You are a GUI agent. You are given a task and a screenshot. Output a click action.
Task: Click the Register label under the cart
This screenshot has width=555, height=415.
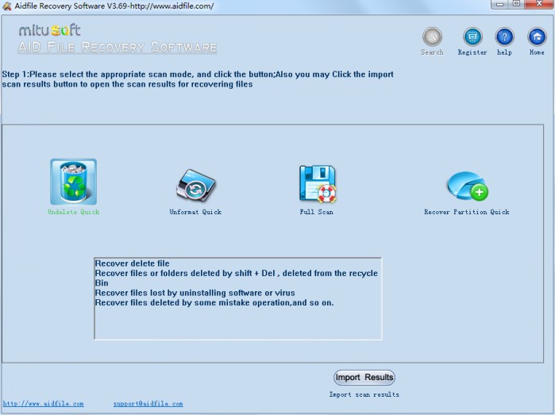point(472,53)
